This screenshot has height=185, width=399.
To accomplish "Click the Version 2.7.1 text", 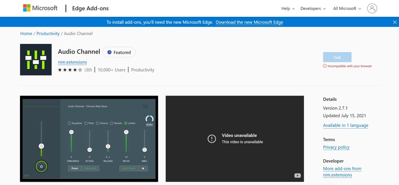I will pyautogui.click(x=336, y=108).
